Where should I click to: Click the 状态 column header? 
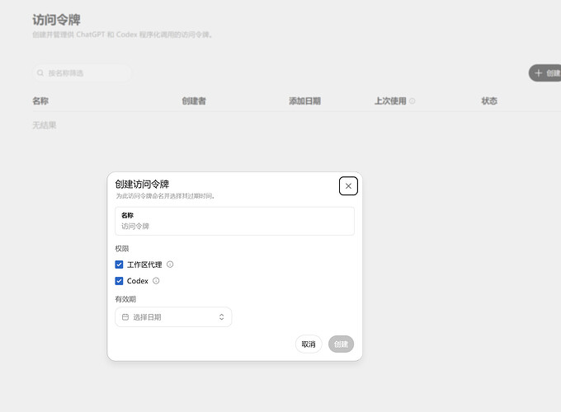[x=489, y=101]
